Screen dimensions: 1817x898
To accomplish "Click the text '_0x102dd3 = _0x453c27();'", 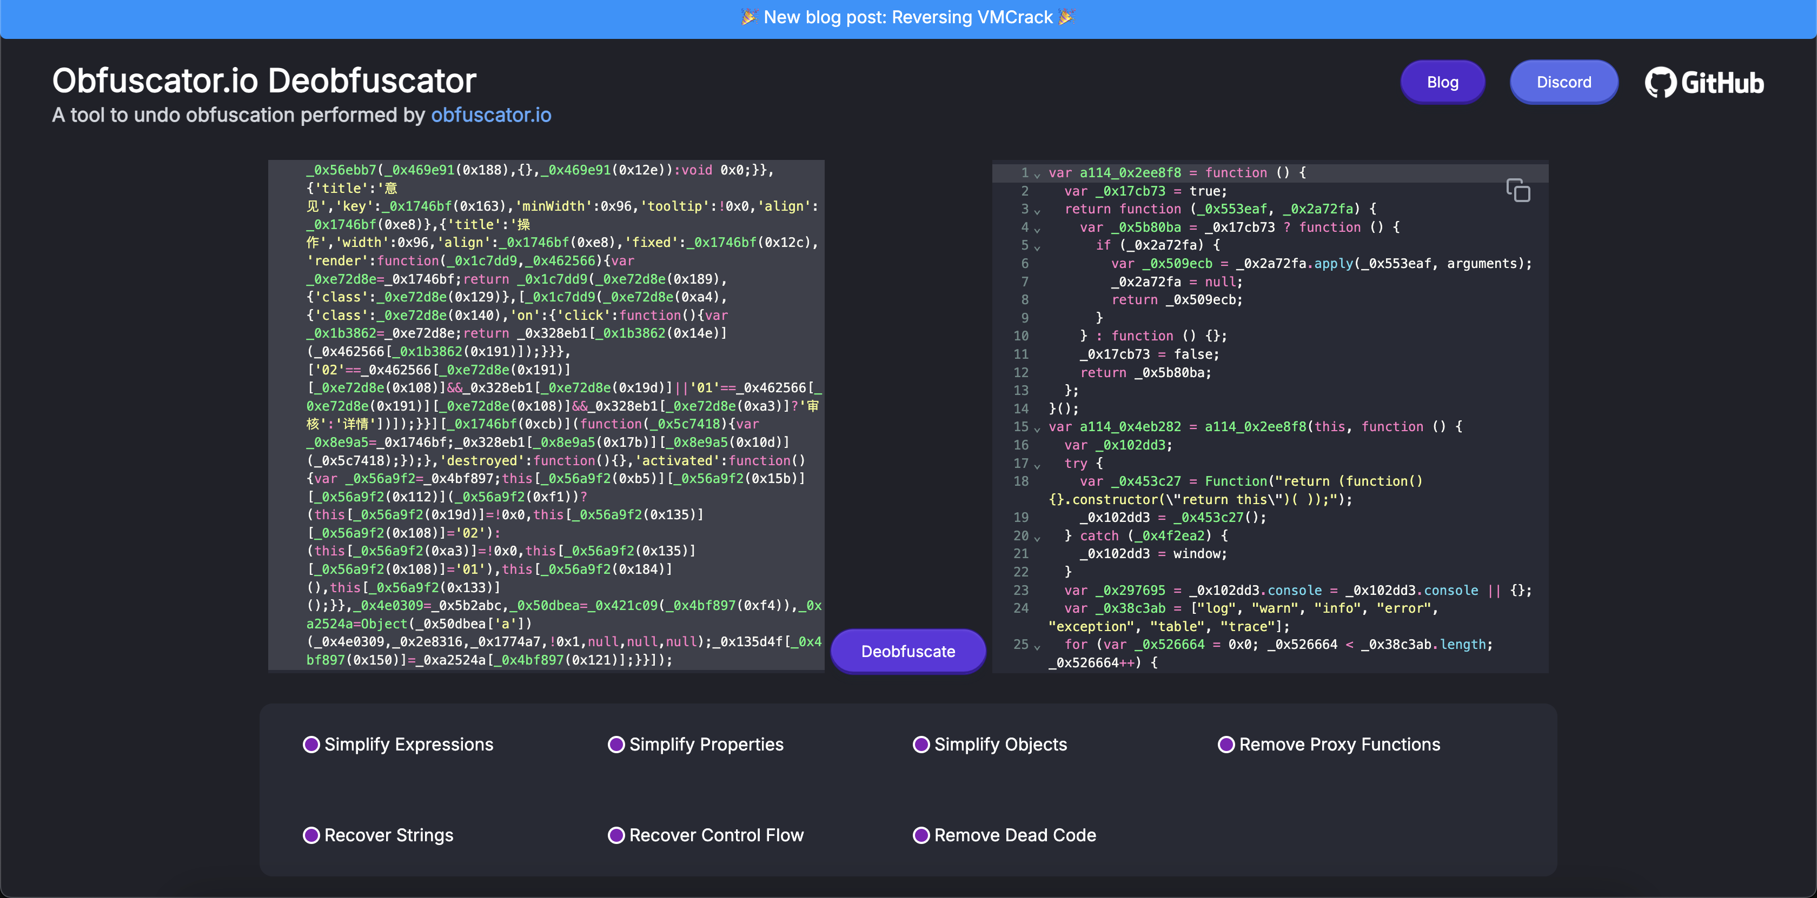I will [x=1173, y=518].
